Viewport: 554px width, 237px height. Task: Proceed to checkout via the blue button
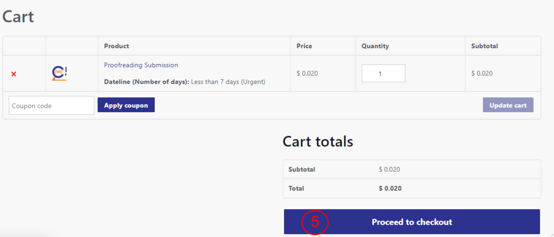click(412, 222)
